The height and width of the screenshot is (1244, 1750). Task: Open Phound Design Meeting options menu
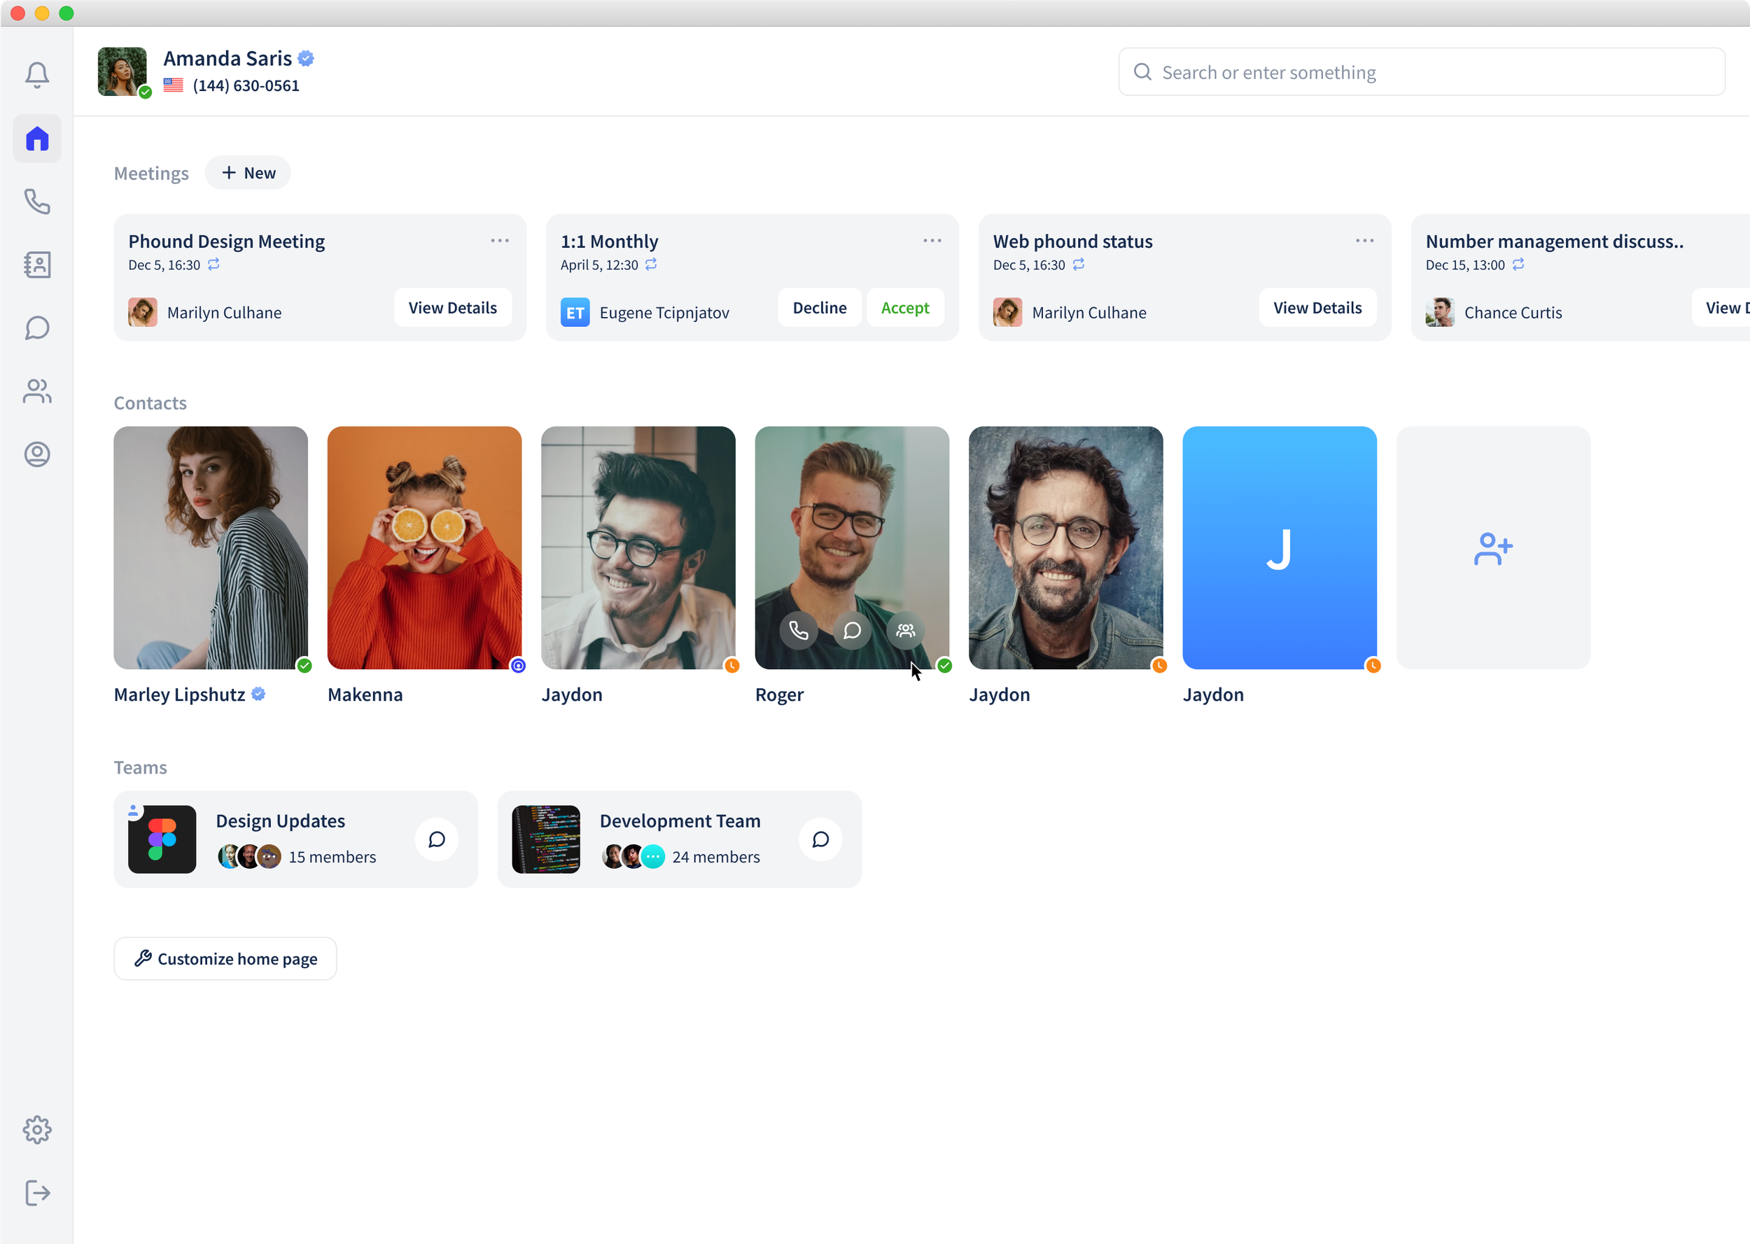(499, 241)
